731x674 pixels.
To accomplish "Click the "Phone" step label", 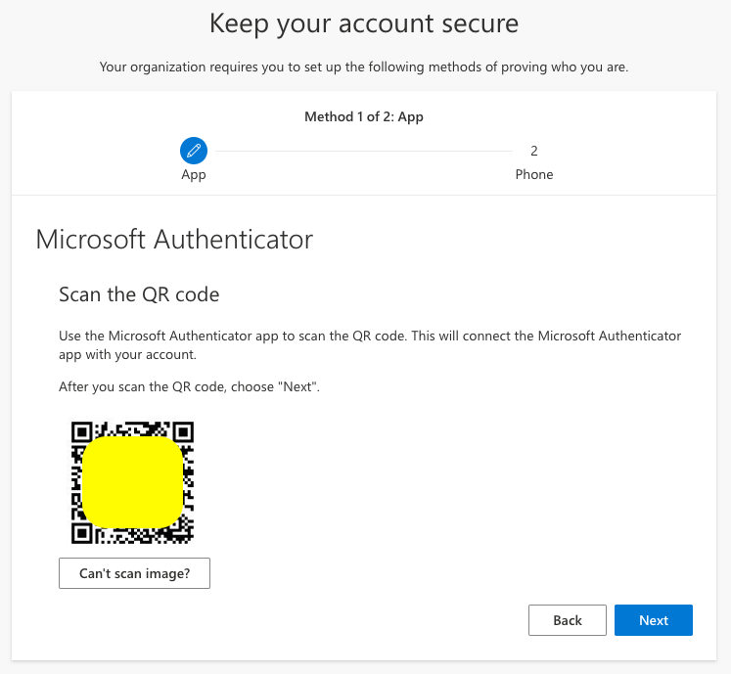I will tap(534, 174).
